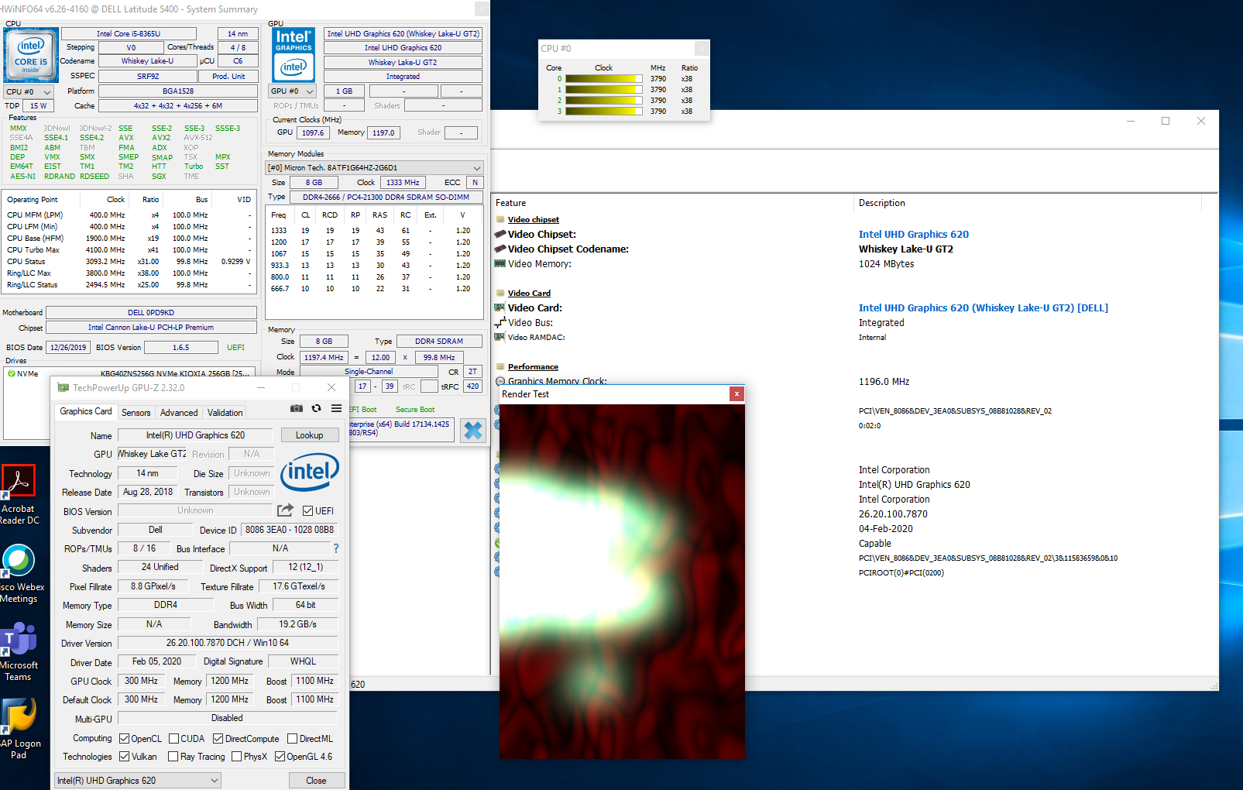
Task: Toggle the CUDA checkbox
Action: pyautogui.click(x=174, y=738)
